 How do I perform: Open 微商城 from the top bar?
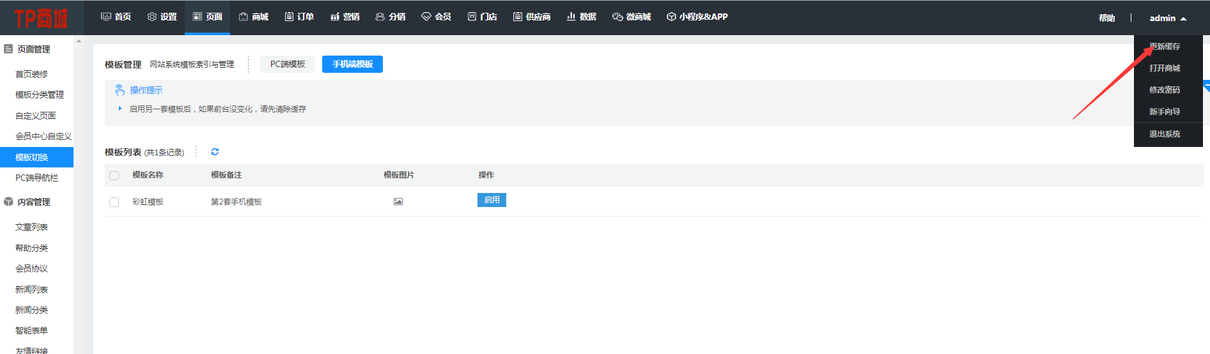point(632,17)
